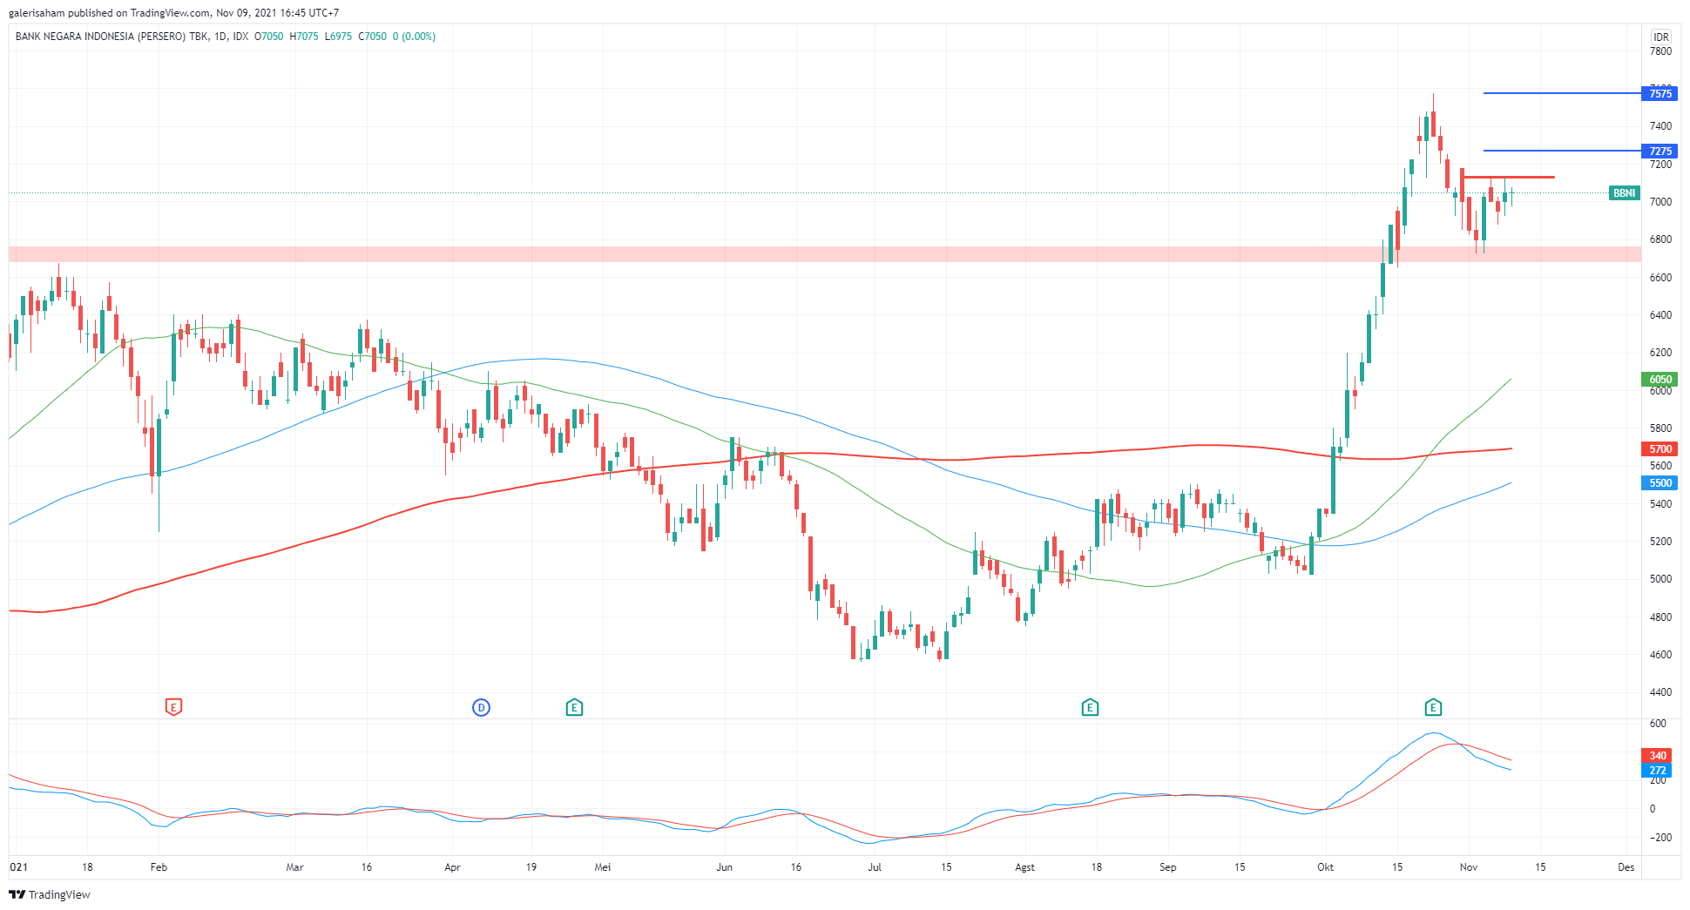Click the IDX exchange label in the legend
The image size is (1690, 910).
pyautogui.click(x=240, y=37)
